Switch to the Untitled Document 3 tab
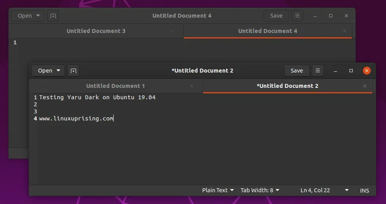This screenshot has height=204, width=386. point(96,31)
